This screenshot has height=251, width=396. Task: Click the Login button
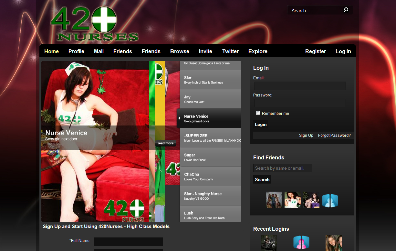(261, 125)
